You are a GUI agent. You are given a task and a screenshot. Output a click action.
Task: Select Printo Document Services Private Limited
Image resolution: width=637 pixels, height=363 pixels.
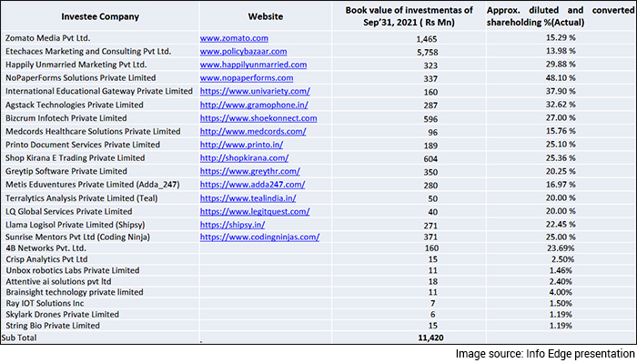(83, 145)
